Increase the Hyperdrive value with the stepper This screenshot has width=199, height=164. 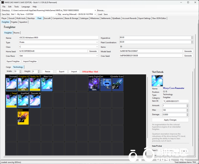coord(192,37)
